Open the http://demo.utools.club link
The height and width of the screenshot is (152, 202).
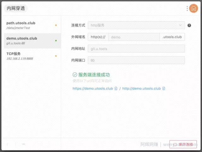[x=141, y=88]
